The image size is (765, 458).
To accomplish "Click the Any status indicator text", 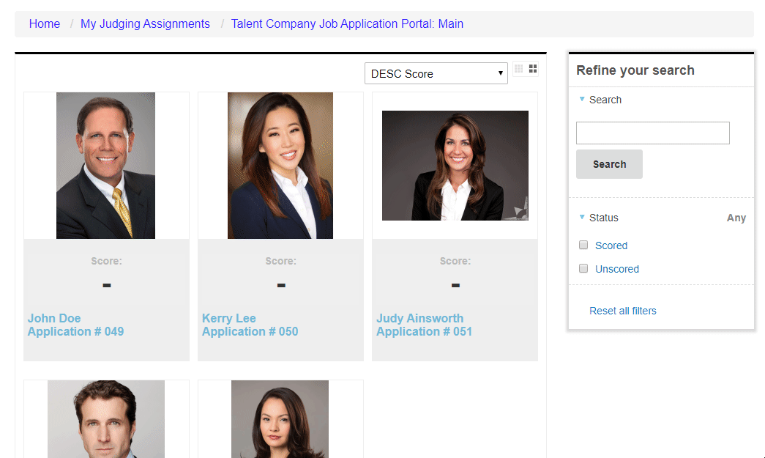I will pyautogui.click(x=736, y=218).
